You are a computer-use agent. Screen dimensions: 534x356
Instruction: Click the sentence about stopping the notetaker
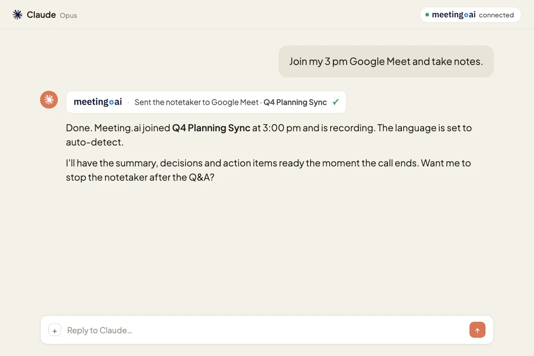click(x=268, y=170)
